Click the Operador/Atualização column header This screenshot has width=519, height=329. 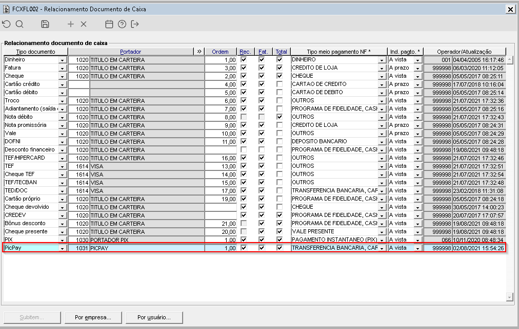coord(465,52)
